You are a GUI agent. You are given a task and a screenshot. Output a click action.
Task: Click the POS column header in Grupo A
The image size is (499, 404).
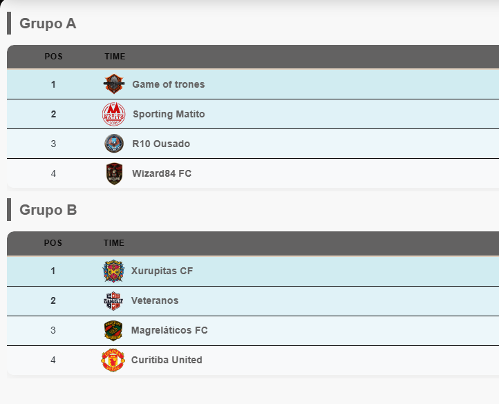[53, 57]
